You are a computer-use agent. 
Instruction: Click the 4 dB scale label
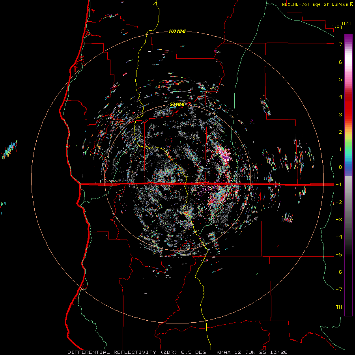pos(340,97)
